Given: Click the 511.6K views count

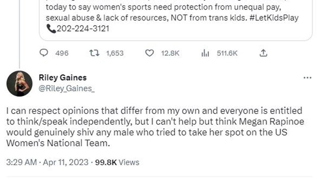Looking at the screenshot, I should click(227, 53).
